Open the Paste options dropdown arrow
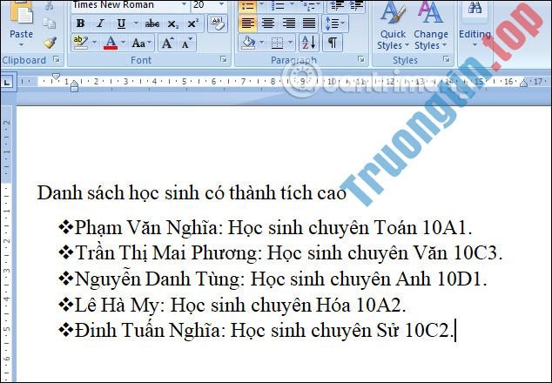The image size is (552, 383). pos(21,45)
